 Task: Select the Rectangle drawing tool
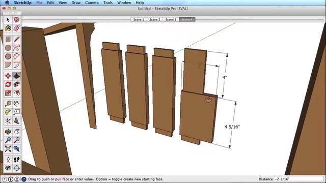click(8, 40)
